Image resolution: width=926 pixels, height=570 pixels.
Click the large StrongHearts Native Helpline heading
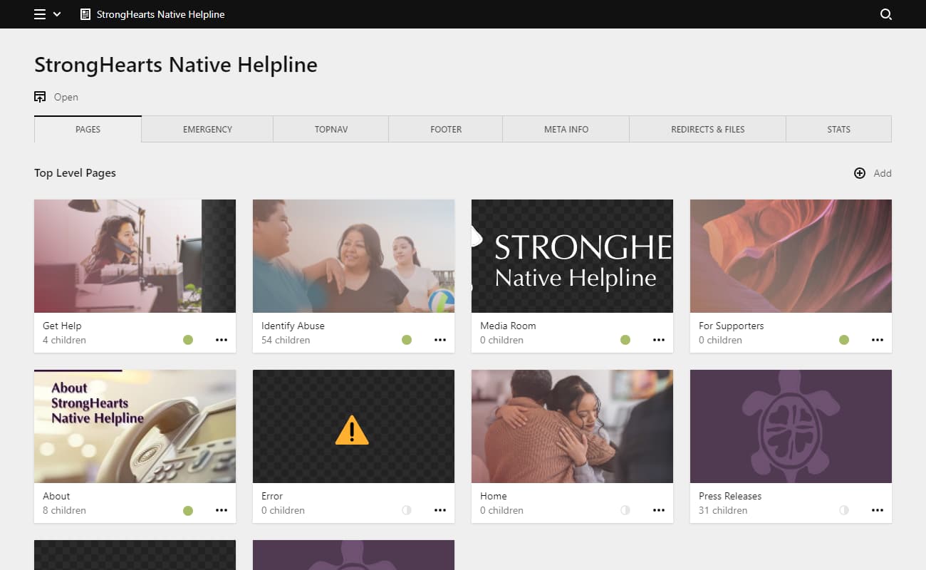tap(176, 65)
